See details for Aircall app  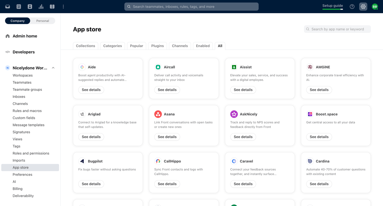click(x=167, y=90)
